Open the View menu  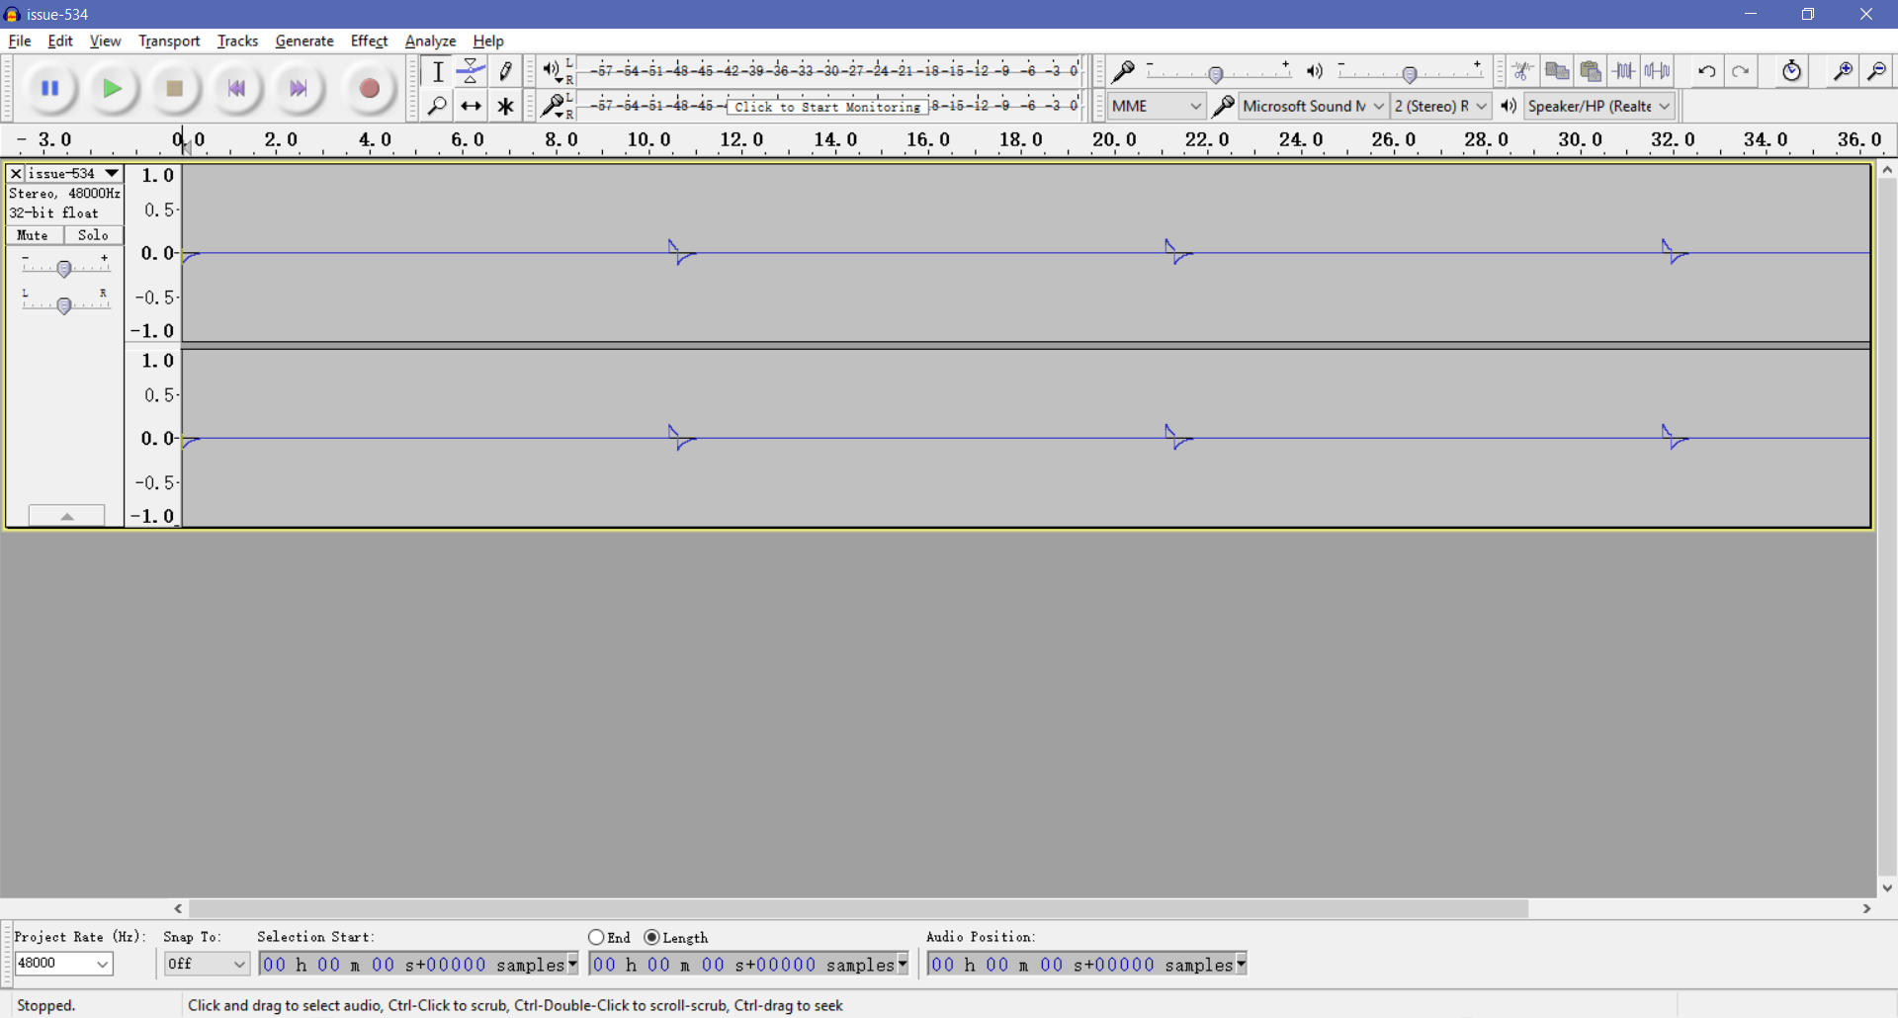[x=105, y=41]
